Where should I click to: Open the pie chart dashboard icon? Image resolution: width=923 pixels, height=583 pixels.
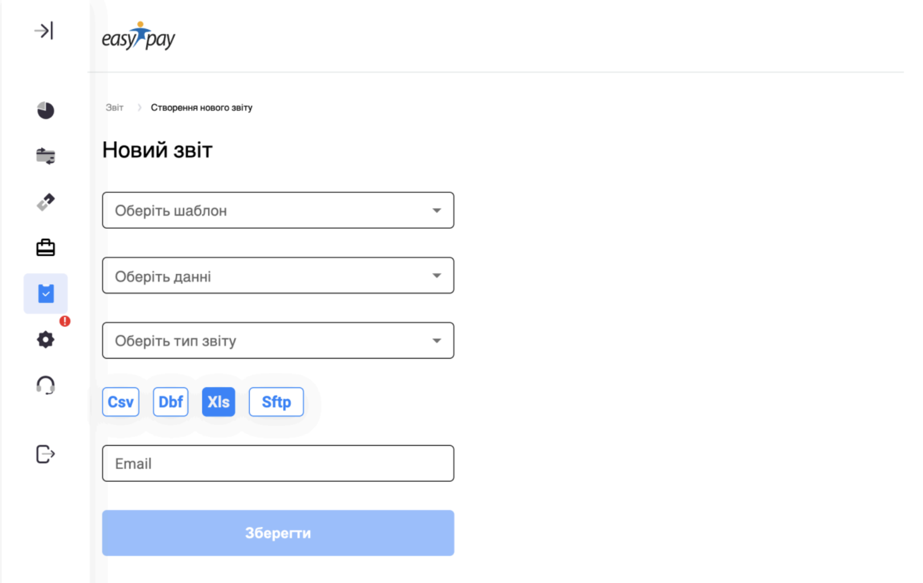(46, 110)
